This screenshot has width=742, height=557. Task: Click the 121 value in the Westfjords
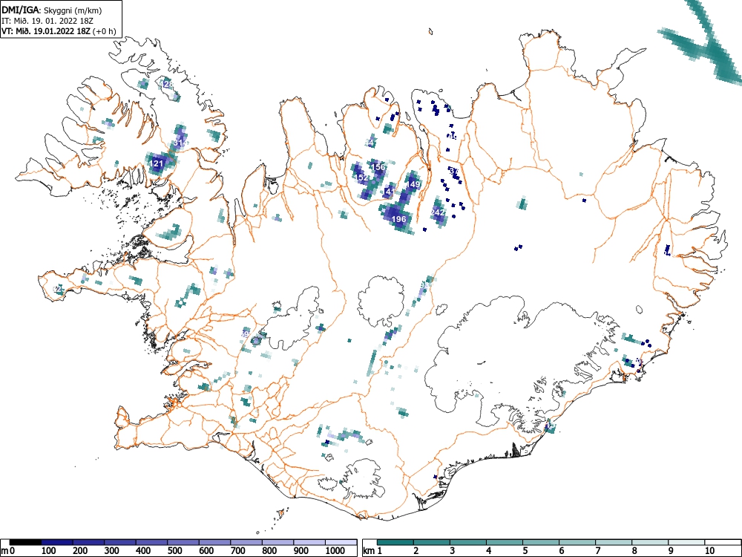[x=157, y=163]
